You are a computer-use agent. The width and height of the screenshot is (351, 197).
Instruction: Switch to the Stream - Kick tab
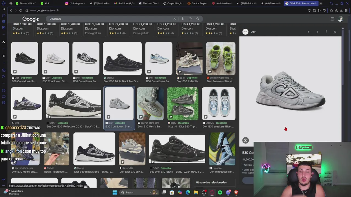pos(26,4)
